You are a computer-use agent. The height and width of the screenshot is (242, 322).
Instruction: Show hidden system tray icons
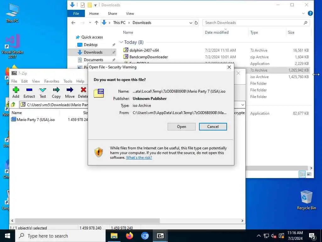point(259,236)
